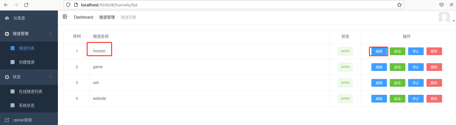Click 停止 for the ssh tunnel
This screenshot has height=125, width=456.
pyautogui.click(x=416, y=83)
